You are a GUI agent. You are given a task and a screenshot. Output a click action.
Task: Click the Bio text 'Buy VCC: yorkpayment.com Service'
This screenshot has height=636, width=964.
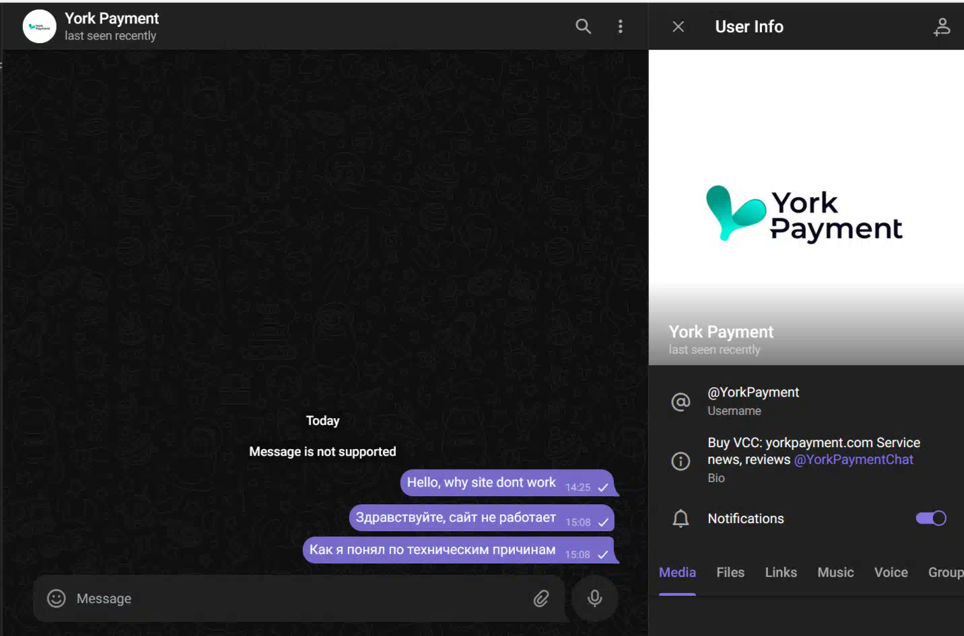(813, 442)
